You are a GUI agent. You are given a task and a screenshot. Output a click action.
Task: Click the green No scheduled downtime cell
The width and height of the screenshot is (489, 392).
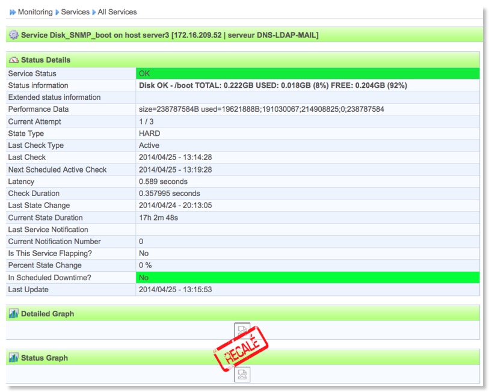click(x=308, y=278)
